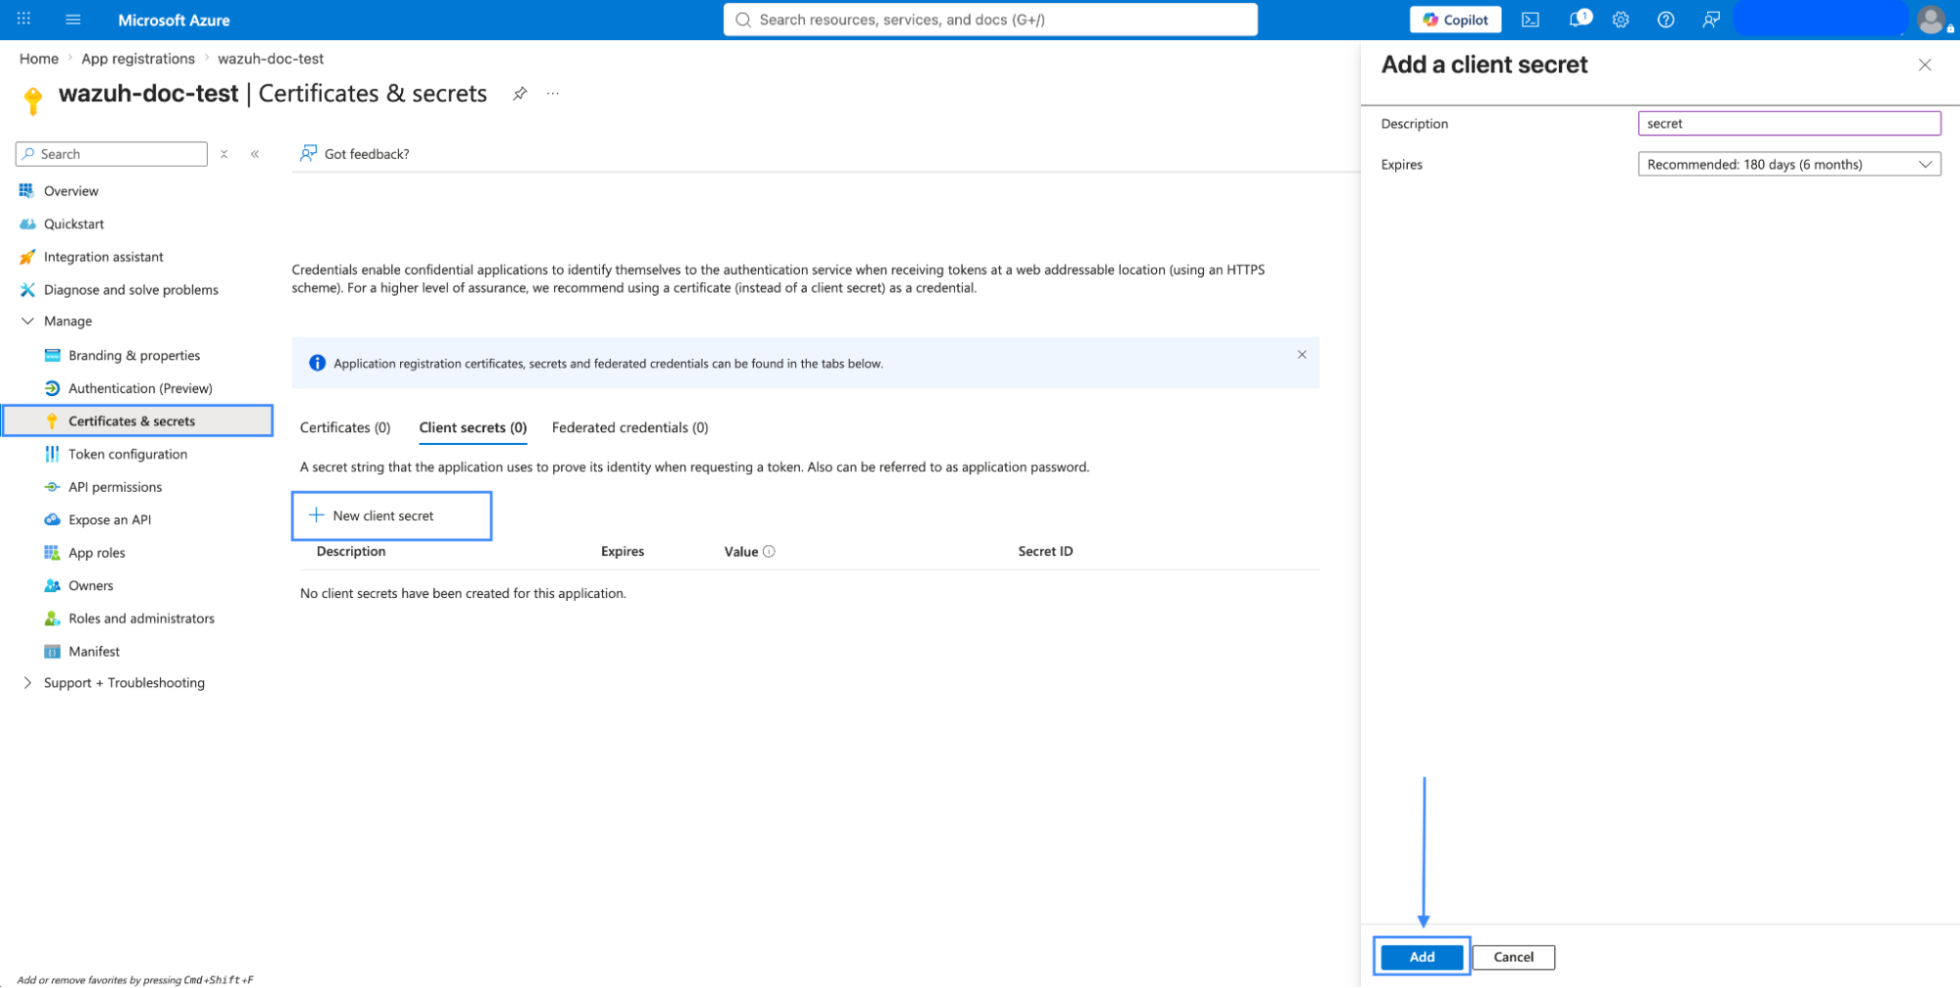Pin the Certificates & secrets page
The width and height of the screenshot is (1960, 988).
(x=520, y=93)
